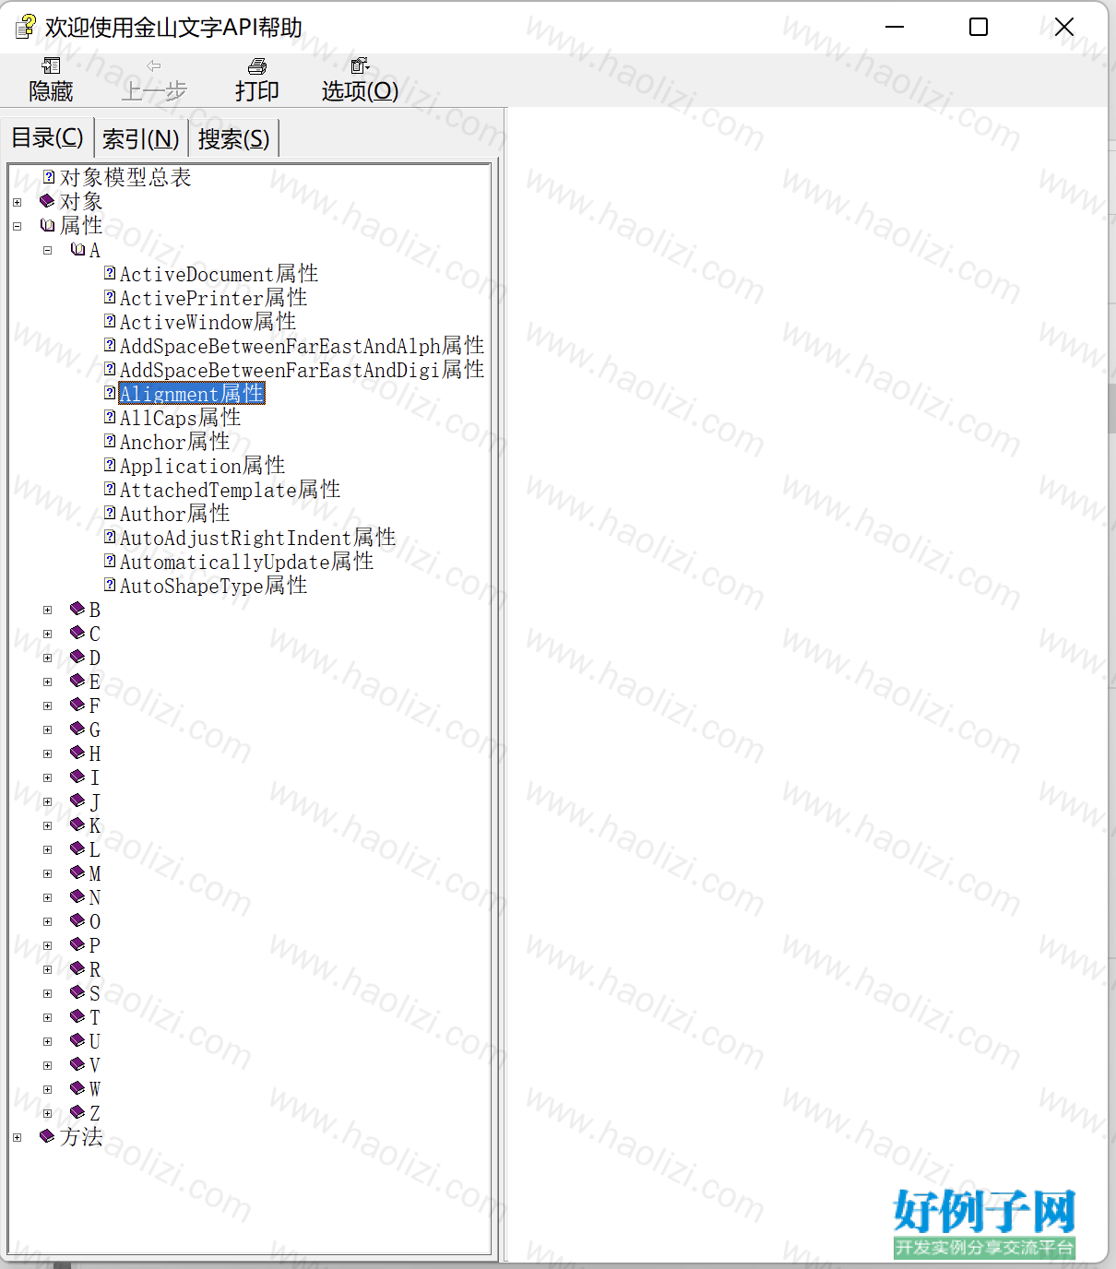
Task: Collapse the A section
Action: click(48, 250)
